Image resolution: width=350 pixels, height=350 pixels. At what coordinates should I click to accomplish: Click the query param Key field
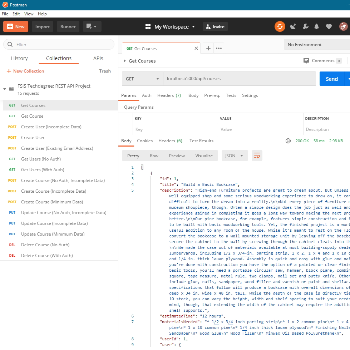tap(176, 129)
